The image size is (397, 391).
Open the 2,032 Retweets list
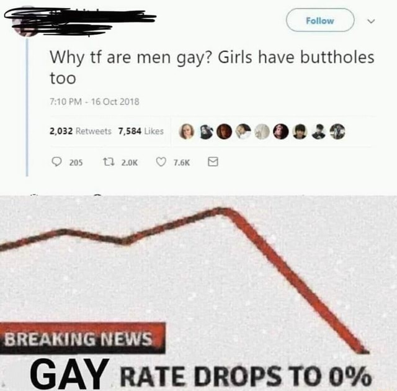click(80, 131)
